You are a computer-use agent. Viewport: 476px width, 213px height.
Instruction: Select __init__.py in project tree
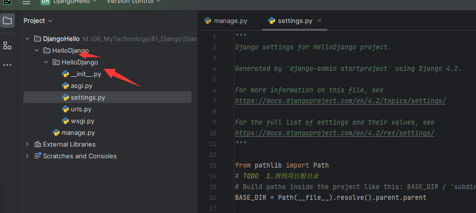[x=86, y=74]
